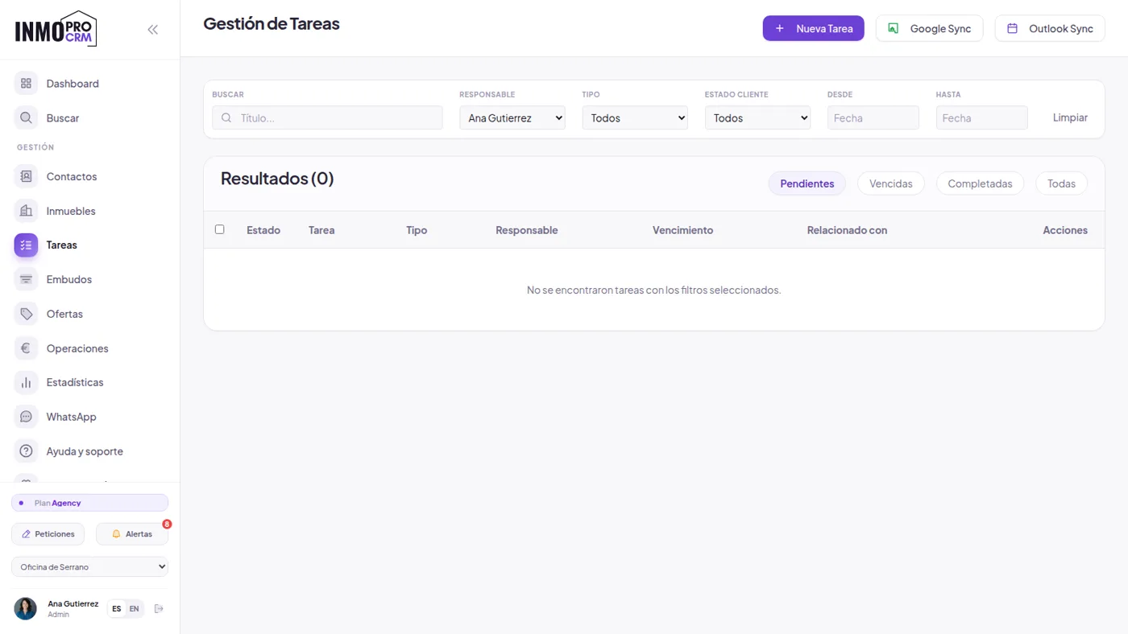Click the Buscar magnifier icon in sidebar
Image resolution: width=1128 pixels, height=634 pixels.
(x=26, y=118)
